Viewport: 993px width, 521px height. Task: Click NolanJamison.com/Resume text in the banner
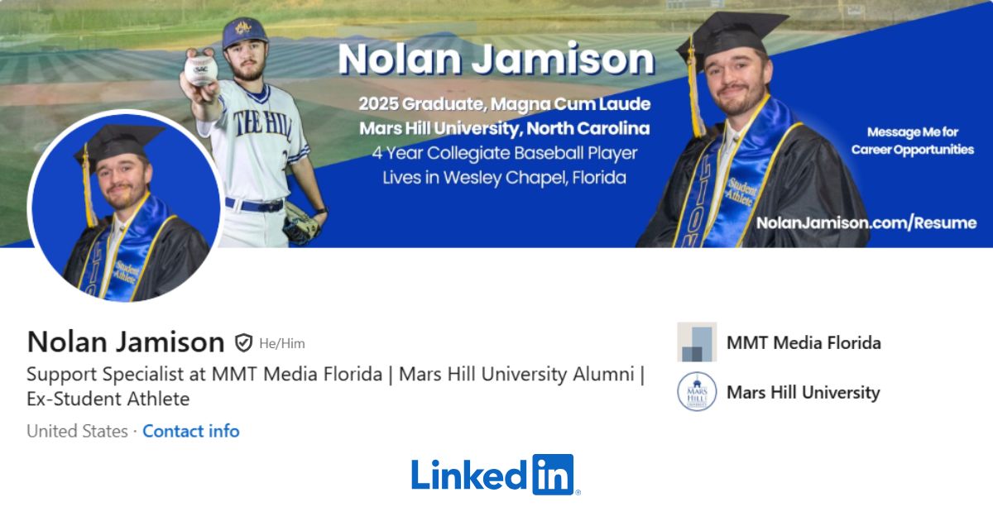866,222
